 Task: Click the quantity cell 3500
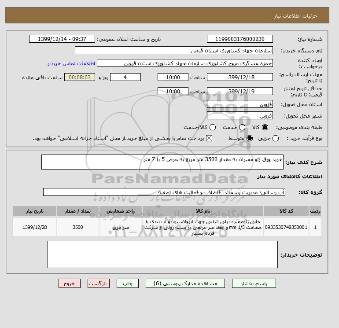tap(78, 227)
